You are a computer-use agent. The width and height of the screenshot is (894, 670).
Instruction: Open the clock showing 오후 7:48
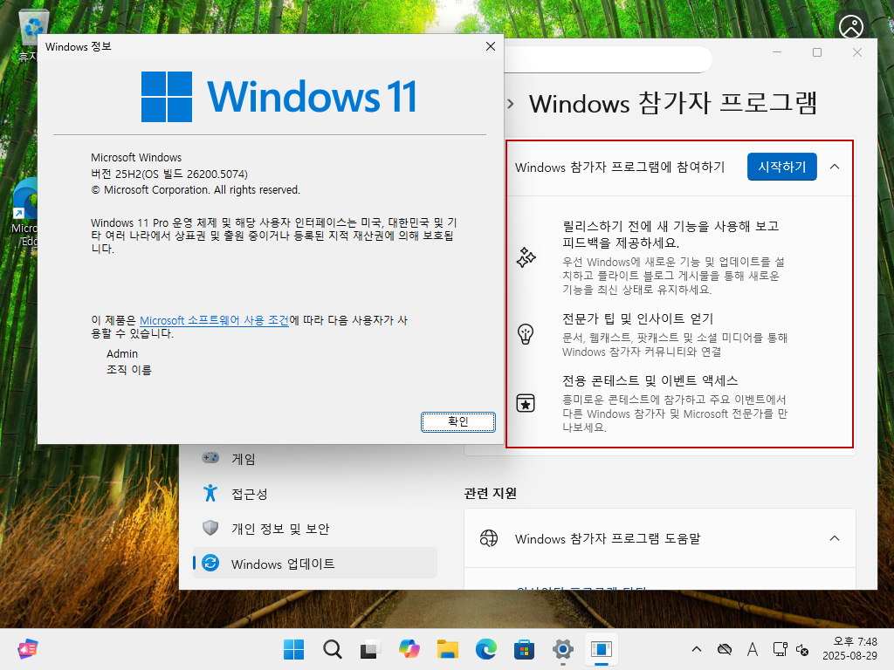coord(849,649)
